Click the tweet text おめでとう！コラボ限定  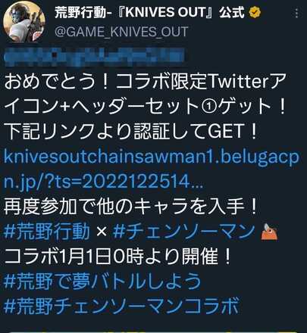[105, 82]
